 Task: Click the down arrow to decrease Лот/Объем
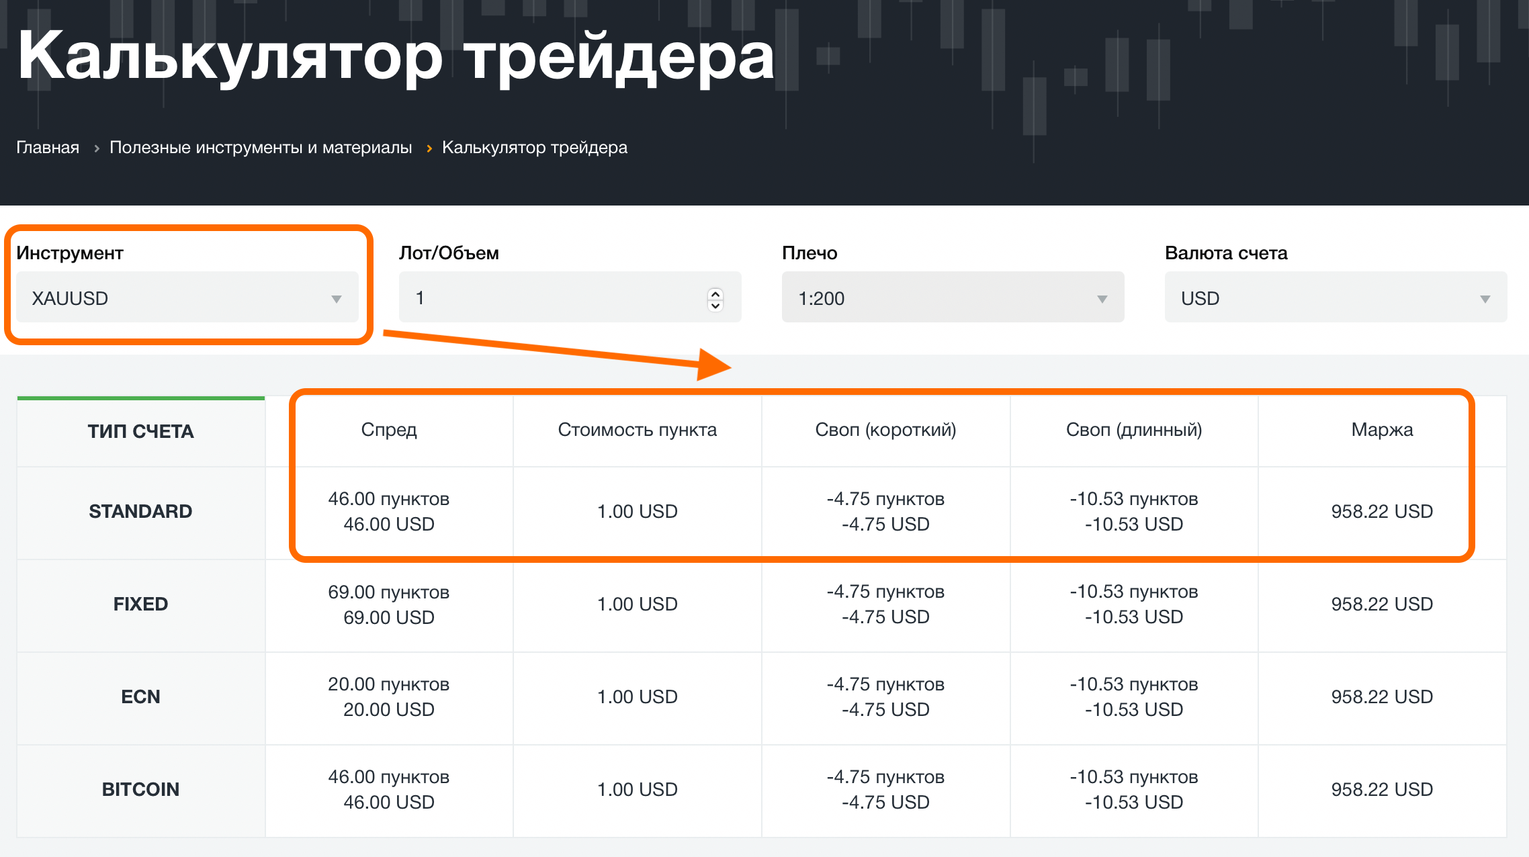click(715, 305)
